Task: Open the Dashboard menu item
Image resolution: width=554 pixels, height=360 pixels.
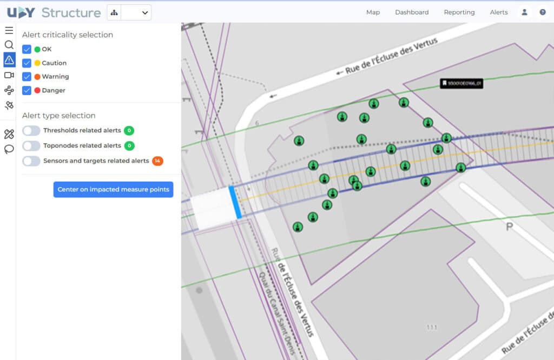Action: [411, 12]
